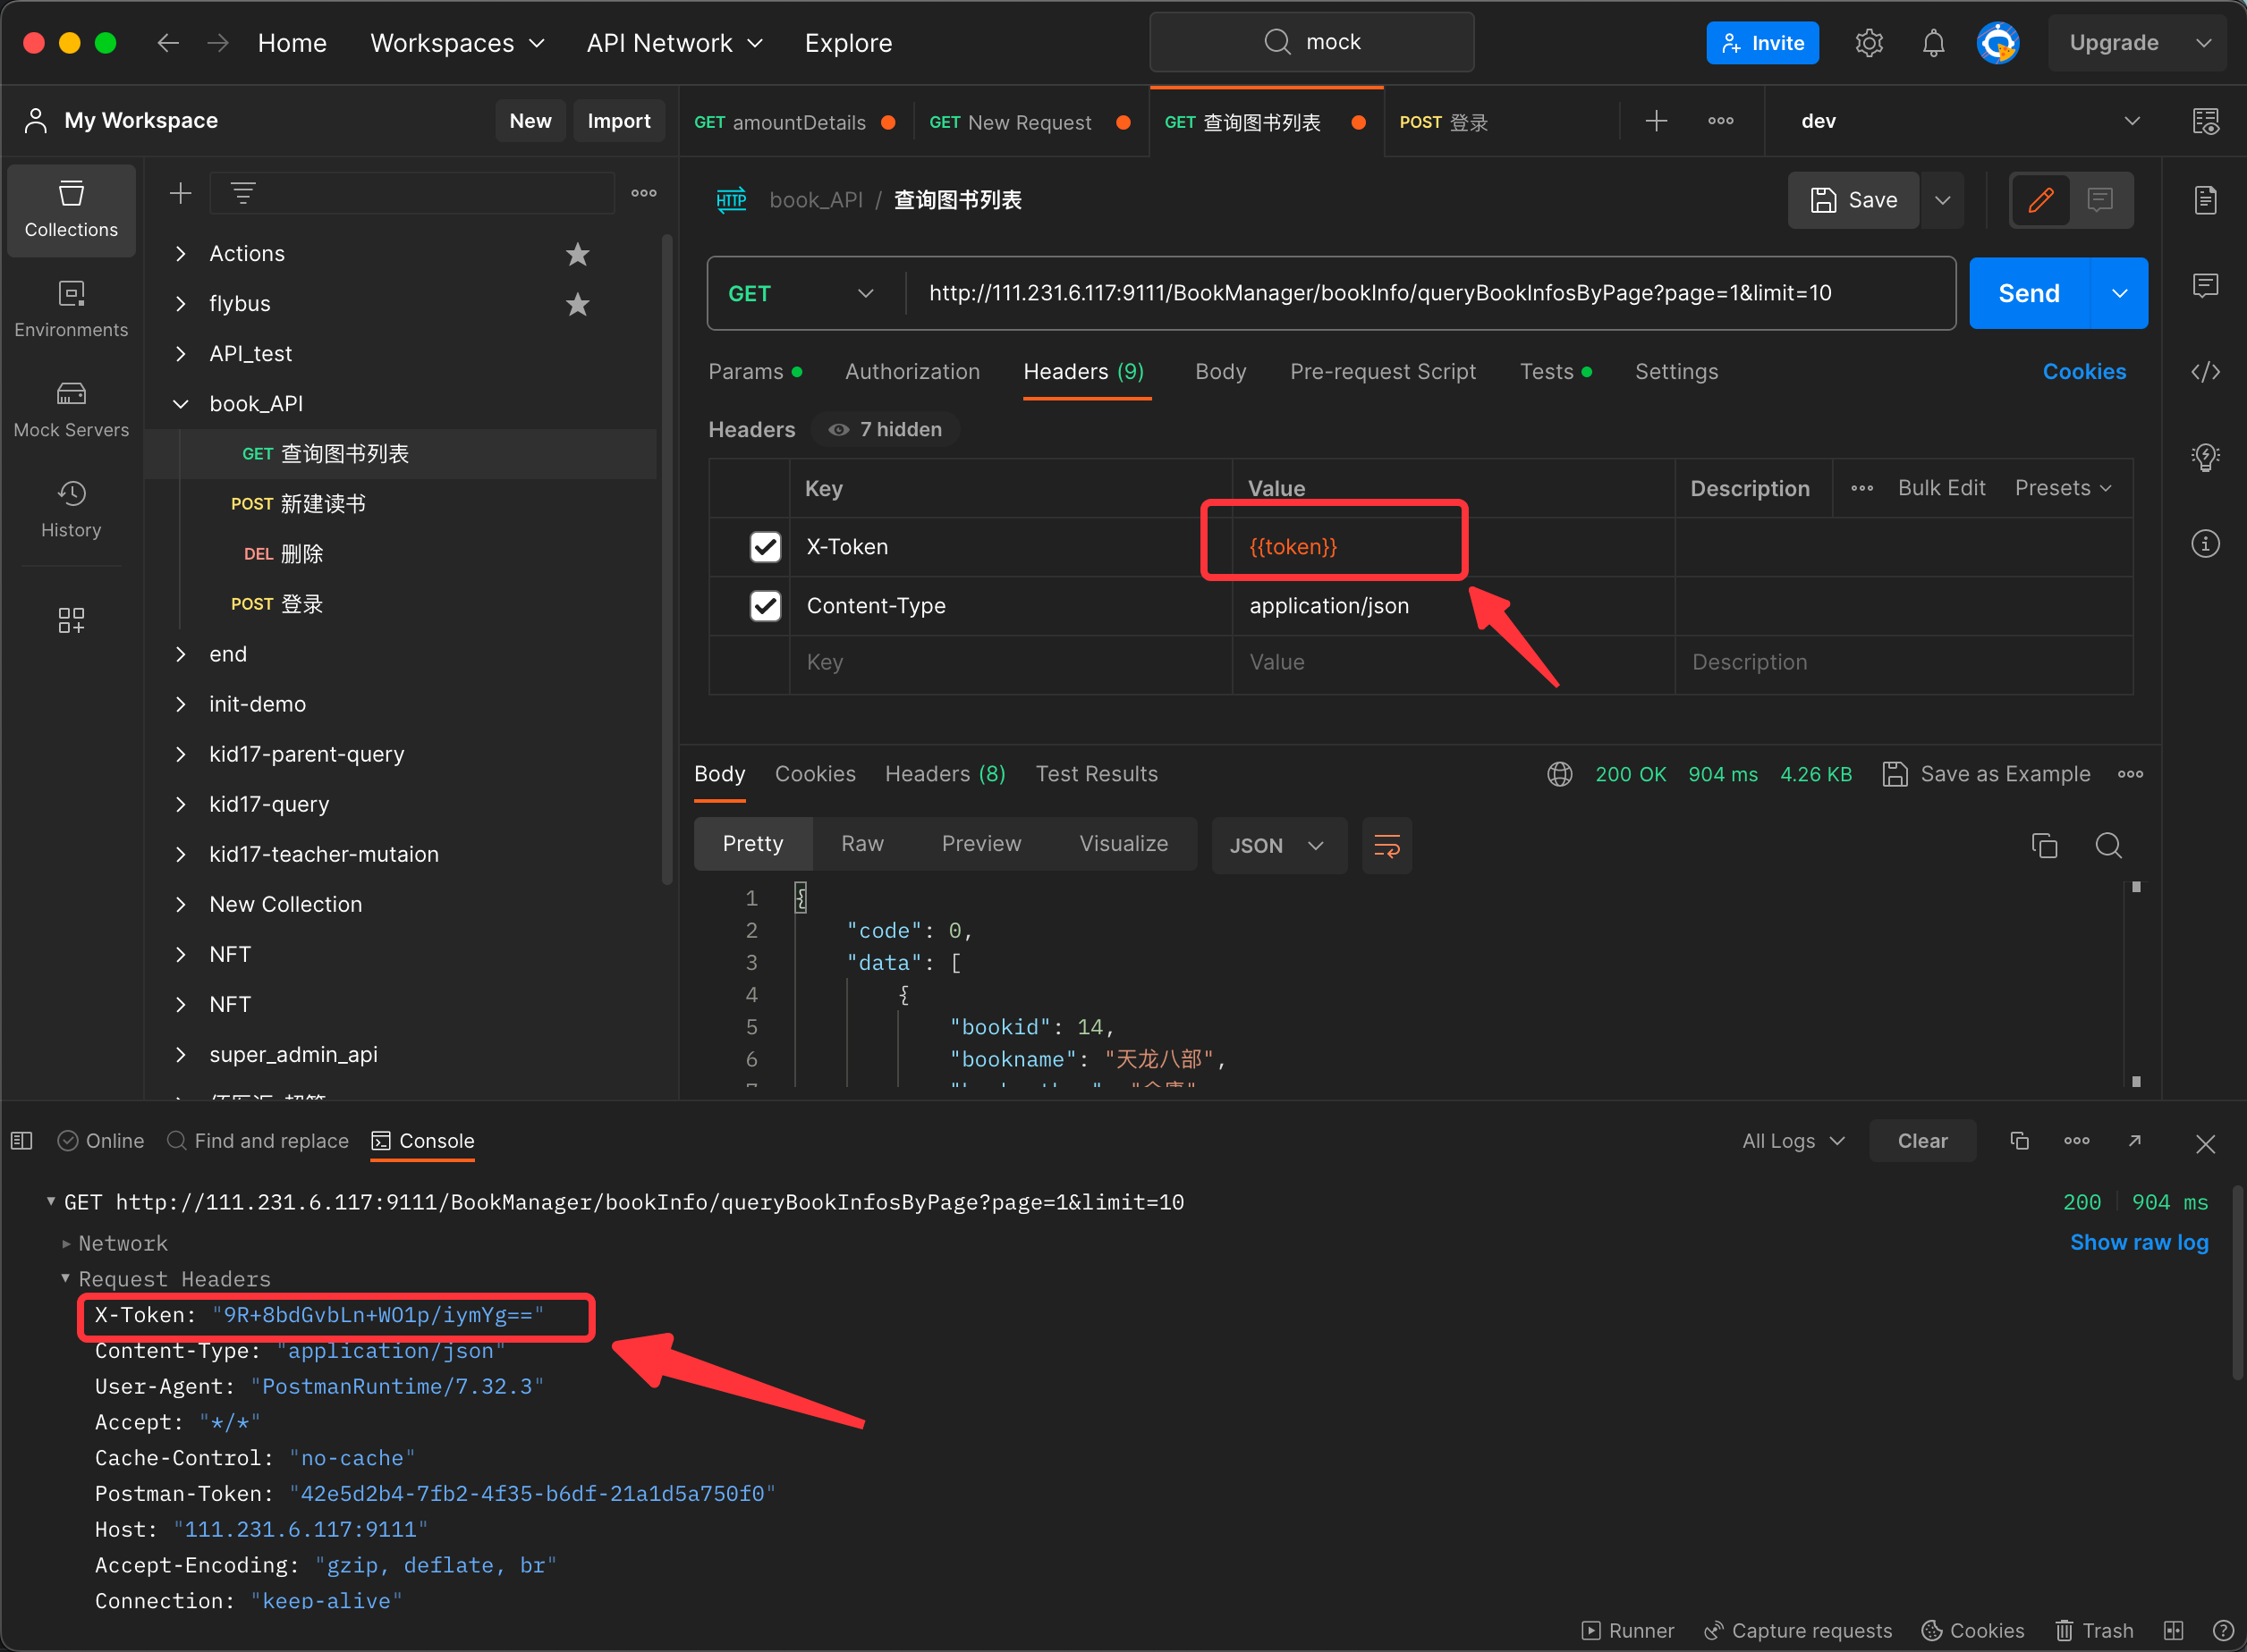Screen dimensions: 2247x1652
Task: Click the Send button
Action: tap(2028, 293)
